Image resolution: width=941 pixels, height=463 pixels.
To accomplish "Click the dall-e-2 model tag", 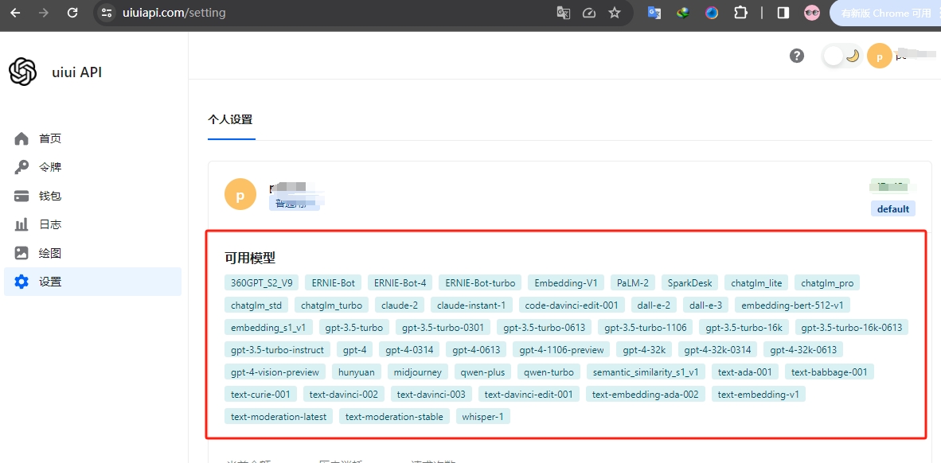I will [x=654, y=305].
